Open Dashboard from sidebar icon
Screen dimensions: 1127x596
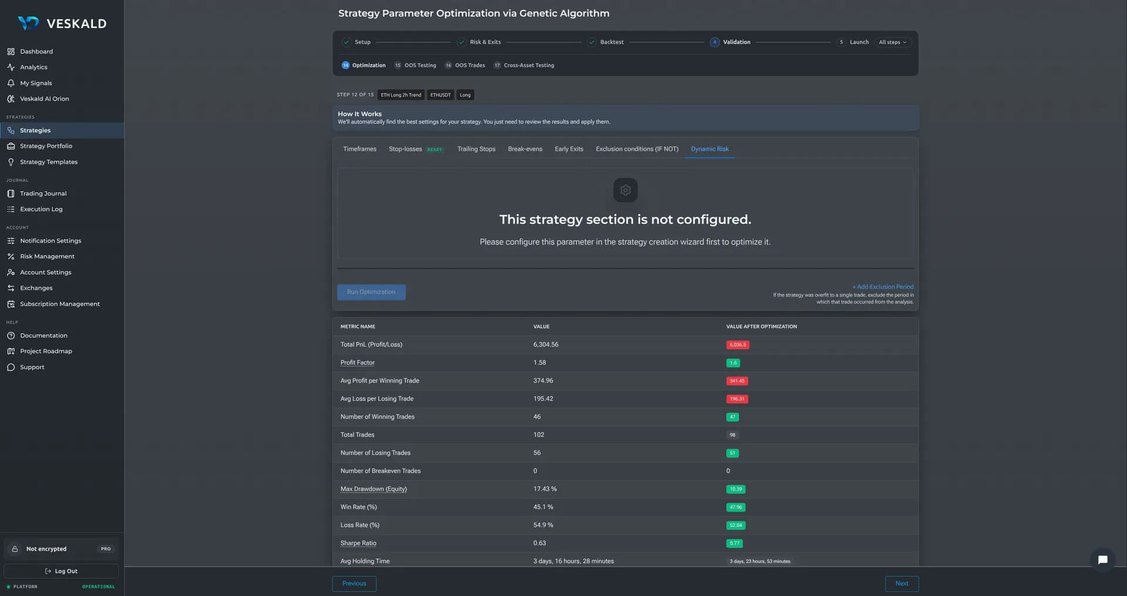(x=11, y=52)
